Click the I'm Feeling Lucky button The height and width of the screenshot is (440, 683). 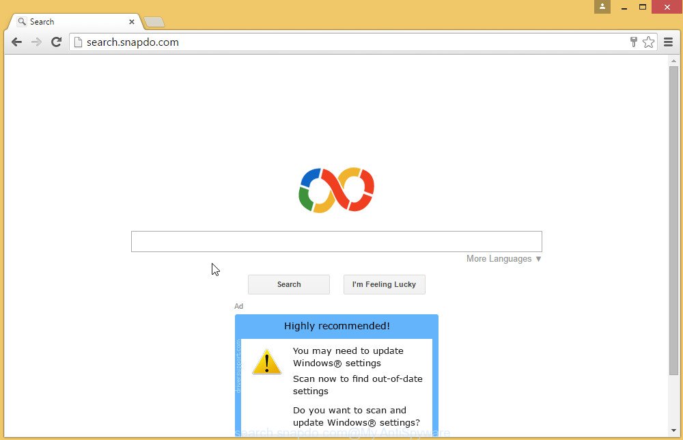pos(384,284)
